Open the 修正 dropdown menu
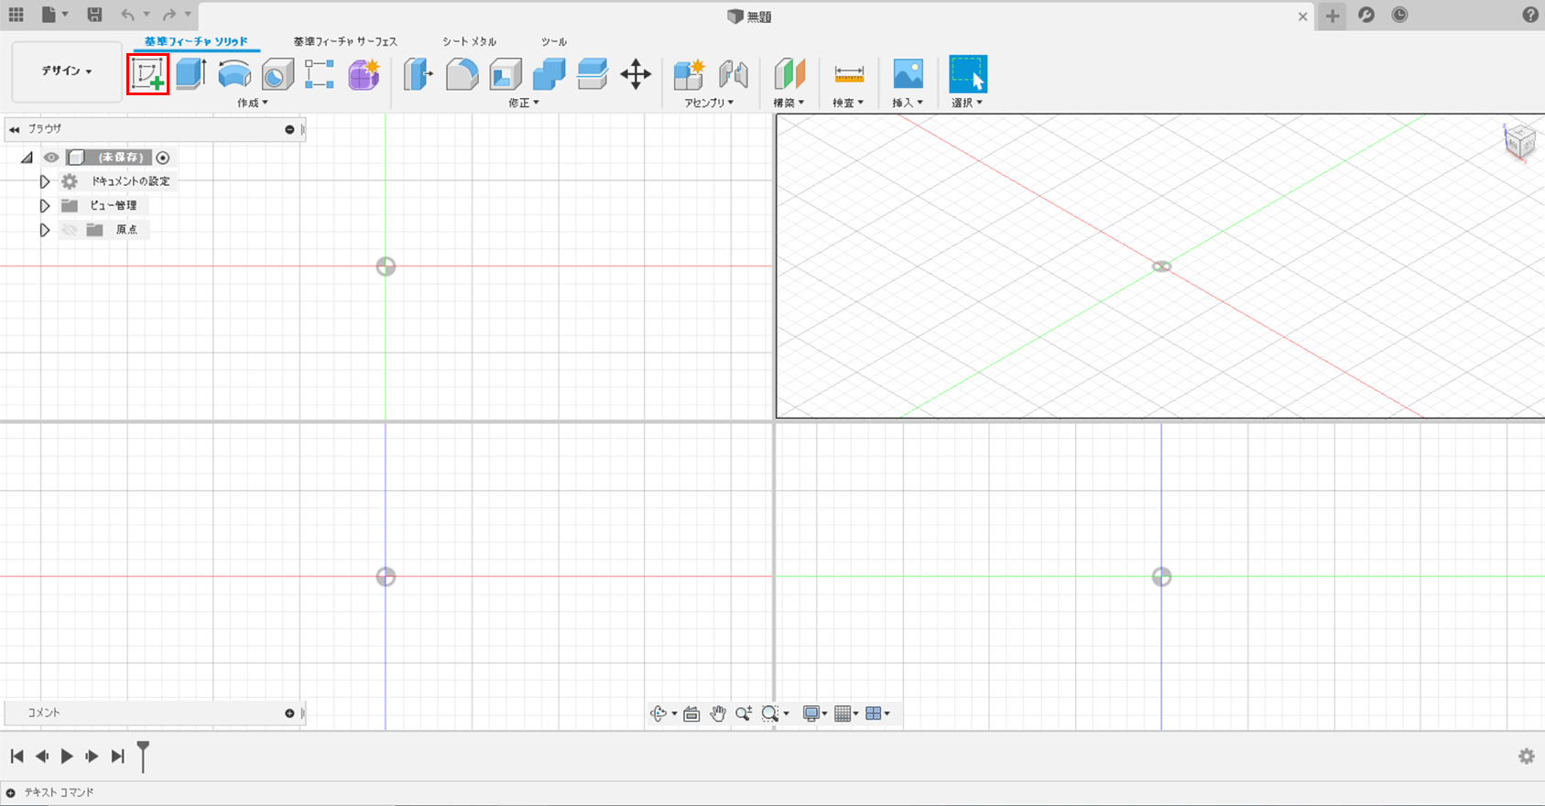This screenshot has width=1545, height=806. tap(524, 103)
